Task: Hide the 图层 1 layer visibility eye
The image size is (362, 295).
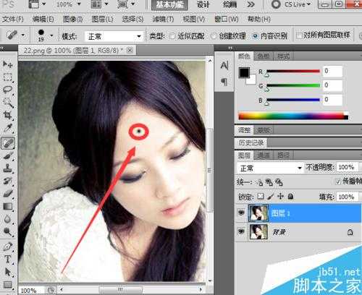Action: (x=241, y=213)
